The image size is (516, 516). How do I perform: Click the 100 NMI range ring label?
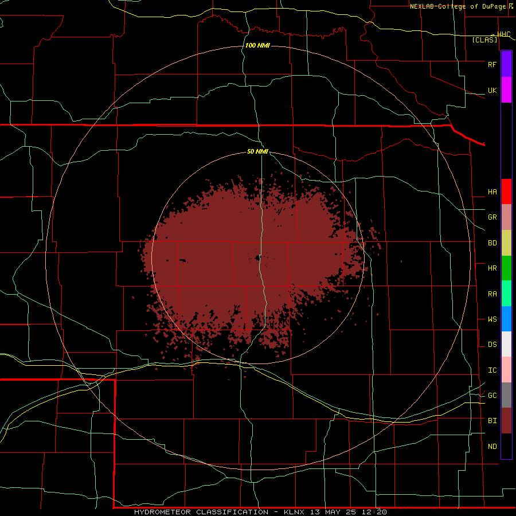257,45
